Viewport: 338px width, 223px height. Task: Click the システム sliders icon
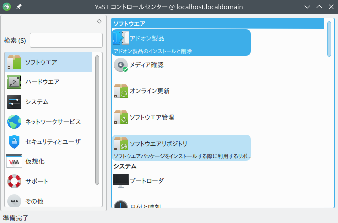coord(14,102)
